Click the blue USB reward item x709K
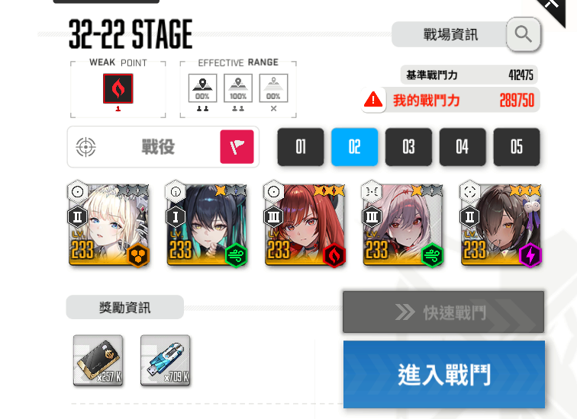 (165, 360)
